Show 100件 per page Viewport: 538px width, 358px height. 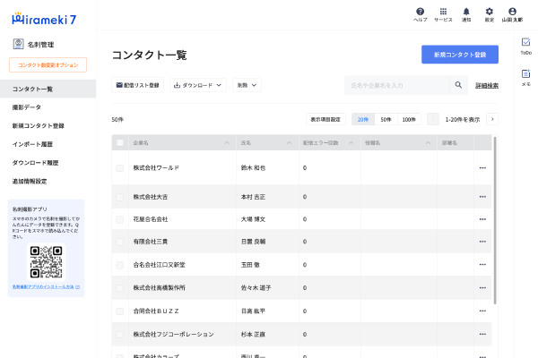(x=409, y=119)
